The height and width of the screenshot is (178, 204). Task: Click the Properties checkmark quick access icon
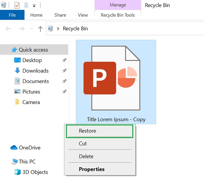coord(17,5)
